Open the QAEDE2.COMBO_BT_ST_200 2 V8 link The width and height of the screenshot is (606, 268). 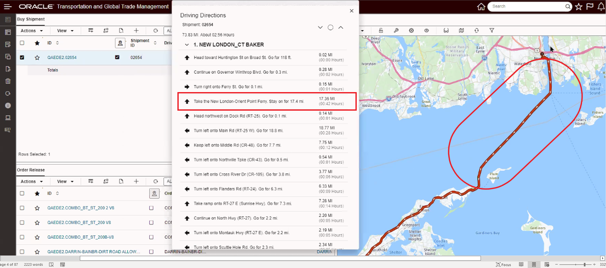(x=81, y=208)
